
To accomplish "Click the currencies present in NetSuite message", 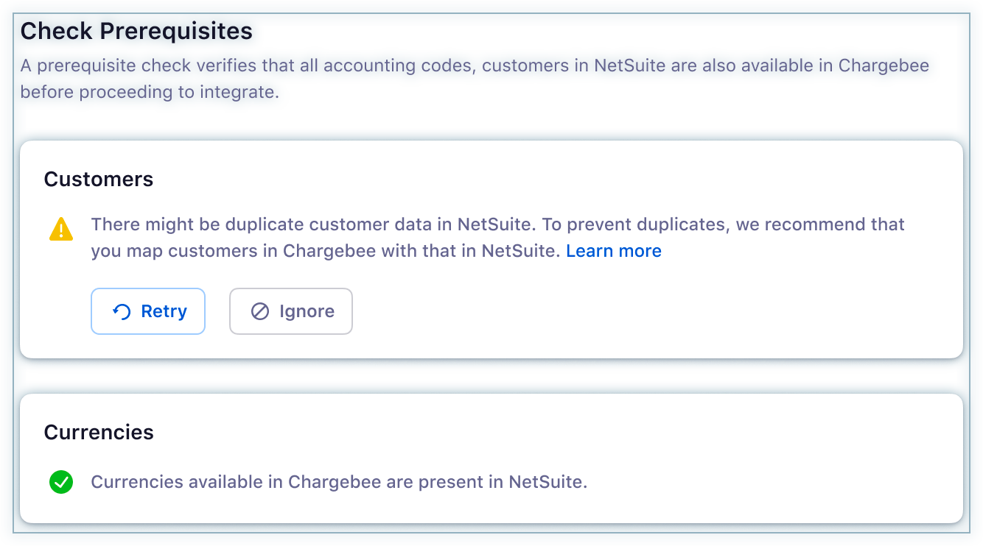I will [339, 483].
